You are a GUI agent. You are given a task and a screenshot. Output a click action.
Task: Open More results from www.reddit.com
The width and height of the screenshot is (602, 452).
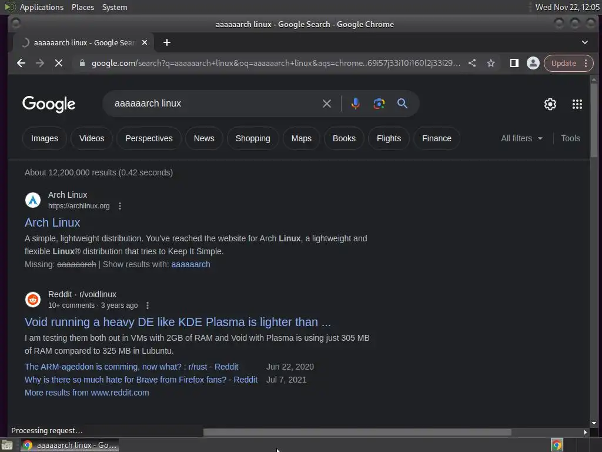tap(87, 393)
